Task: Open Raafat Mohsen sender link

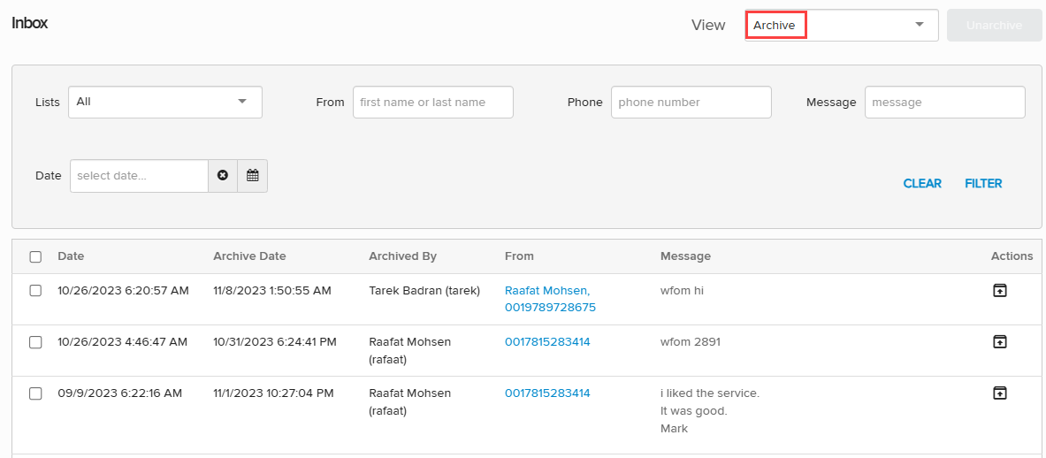Action: [x=547, y=291]
